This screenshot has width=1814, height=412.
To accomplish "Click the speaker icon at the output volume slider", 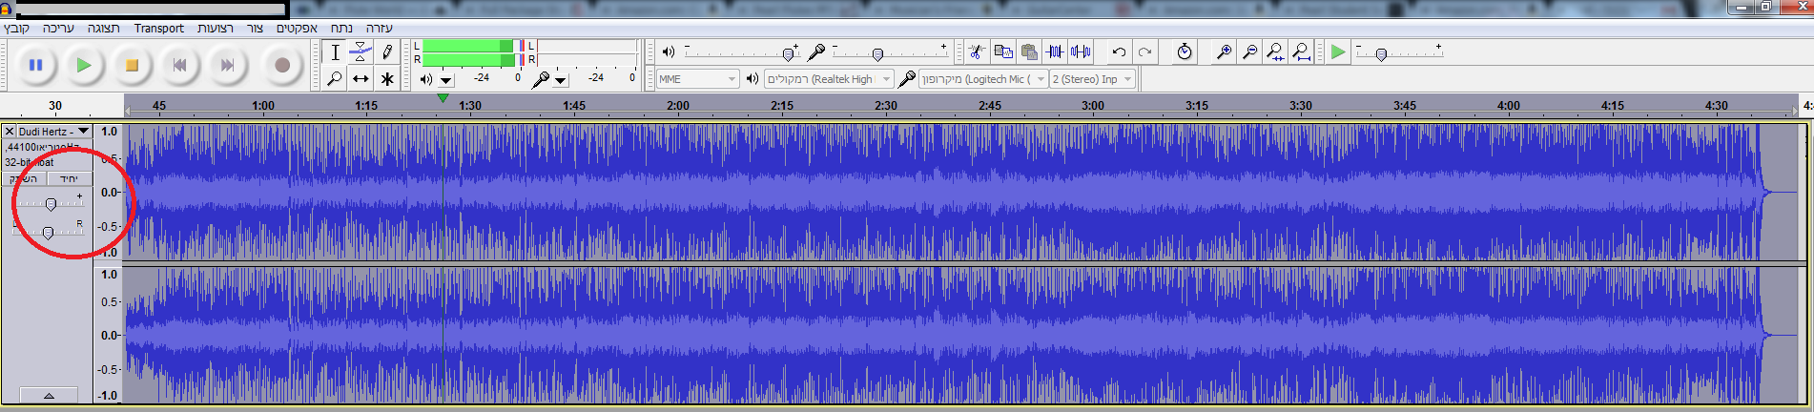I will click(x=668, y=51).
